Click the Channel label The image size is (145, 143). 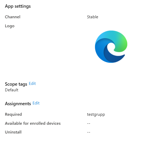point(13,17)
